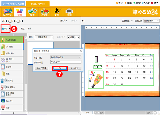Select the 文字 text tool icon
The width and height of the screenshot is (160, 115).
[x=57, y=12]
